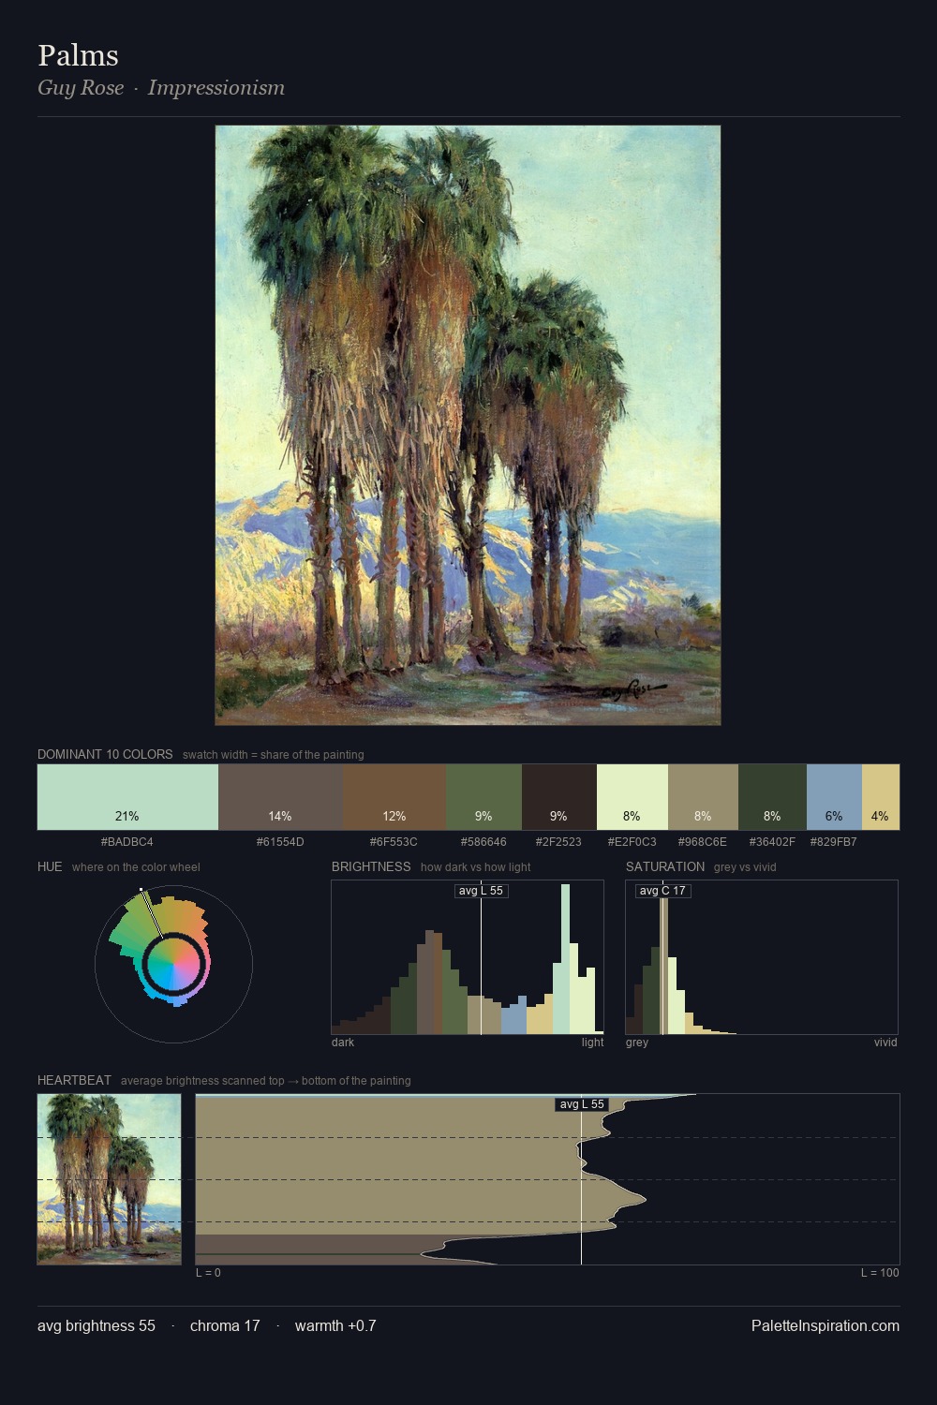Select the 21% pale mint green swatch

point(127,797)
